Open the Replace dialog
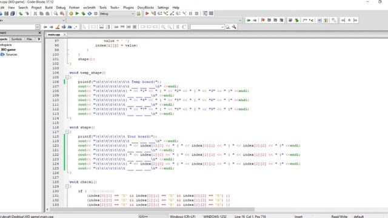 pos(62,13)
